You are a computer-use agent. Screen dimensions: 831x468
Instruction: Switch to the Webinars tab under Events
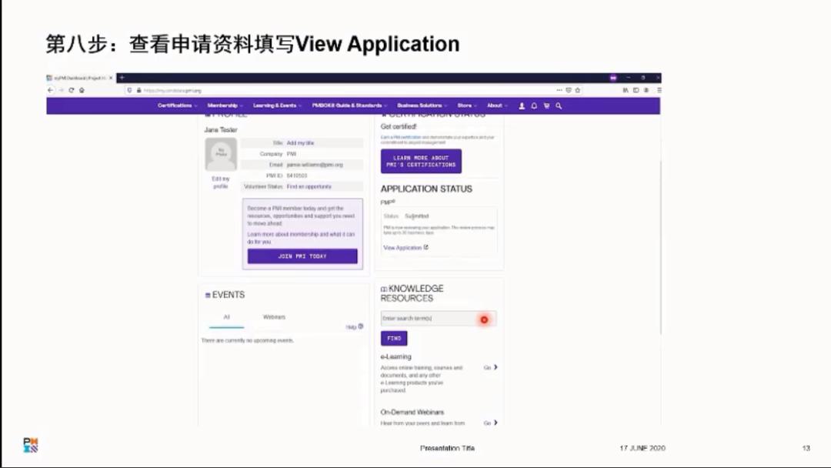(275, 316)
